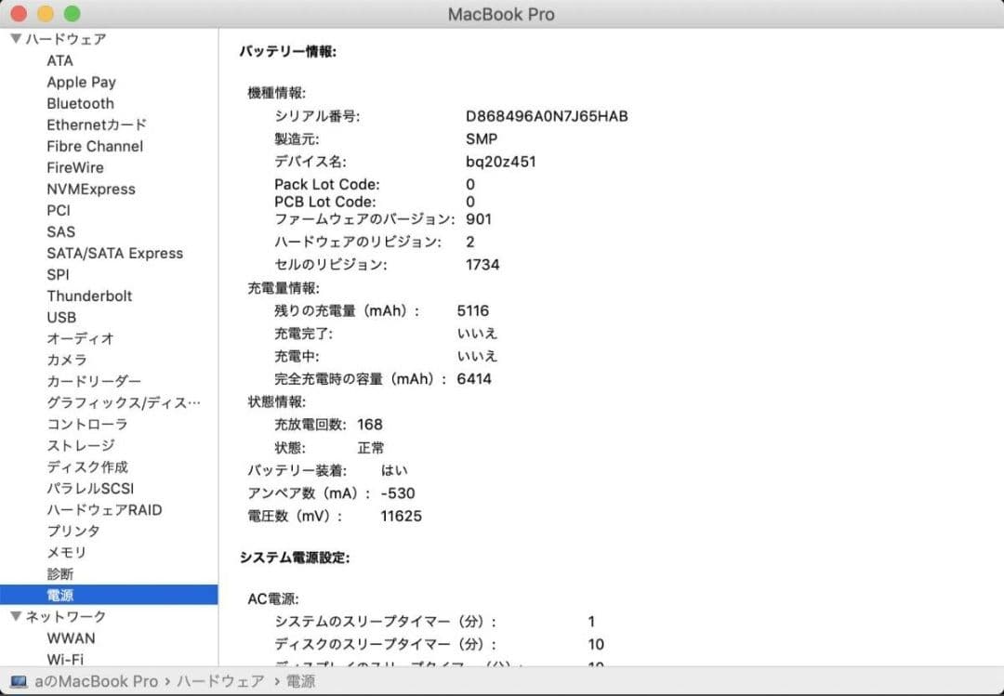1004x696 pixels.
Task: Collapse the ネットワーク section triangle
Action: coord(16,616)
